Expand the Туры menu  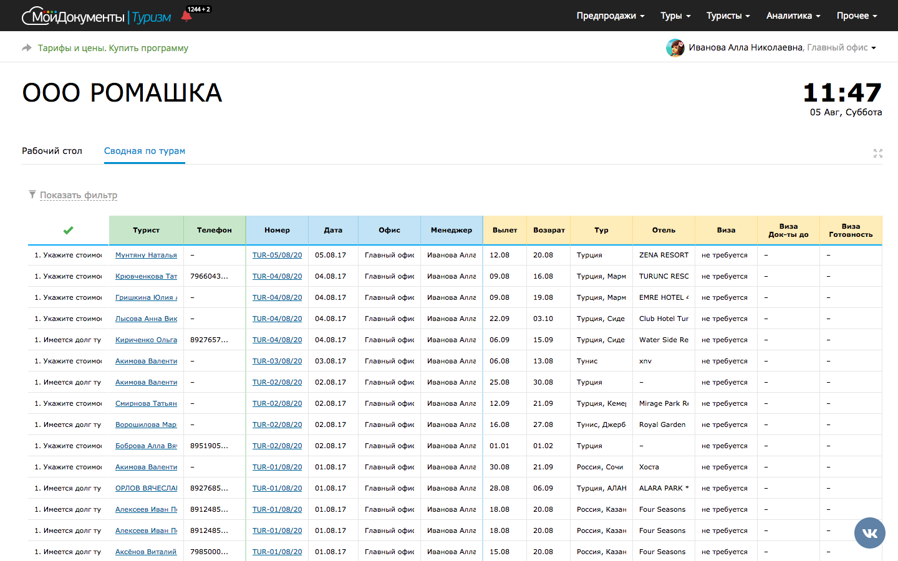coord(675,16)
